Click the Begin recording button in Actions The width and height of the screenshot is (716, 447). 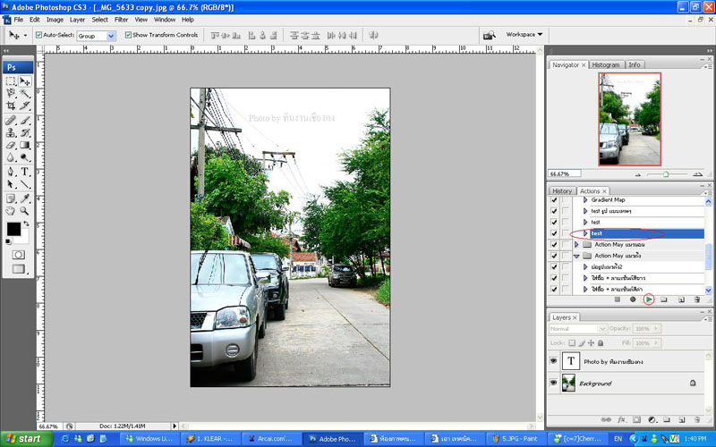pyautogui.click(x=633, y=299)
